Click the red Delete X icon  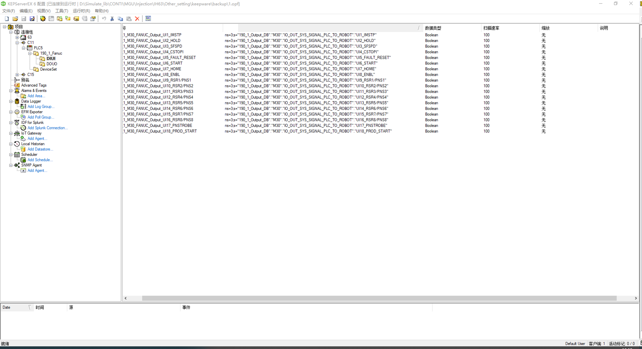point(137,19)
